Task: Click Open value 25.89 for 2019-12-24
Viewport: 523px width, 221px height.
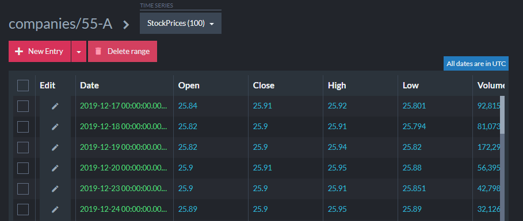Action: pyautogui.click(x=188, y=210)
